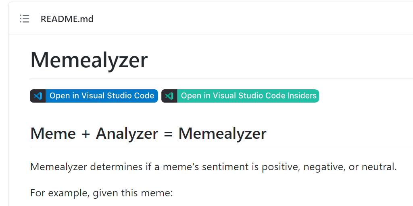Click the VS Code logo in blue badge
The image size is (413, 206).
point(38,96)
